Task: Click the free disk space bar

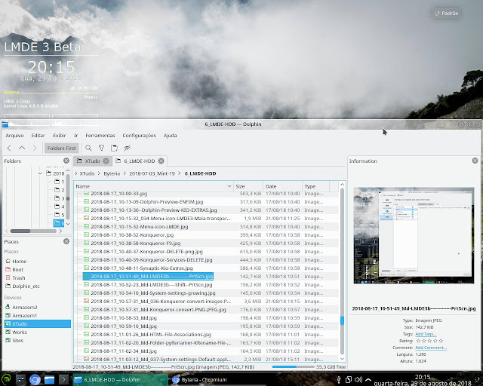Action: click(294, 367)
